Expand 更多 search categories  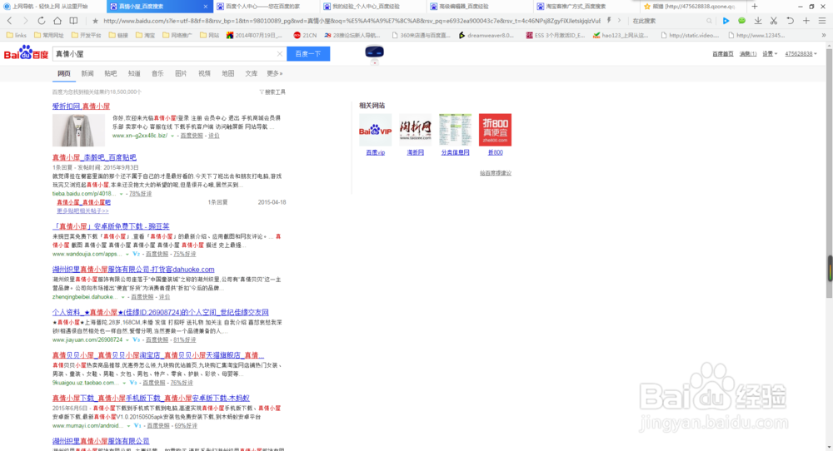coord(275,74)
